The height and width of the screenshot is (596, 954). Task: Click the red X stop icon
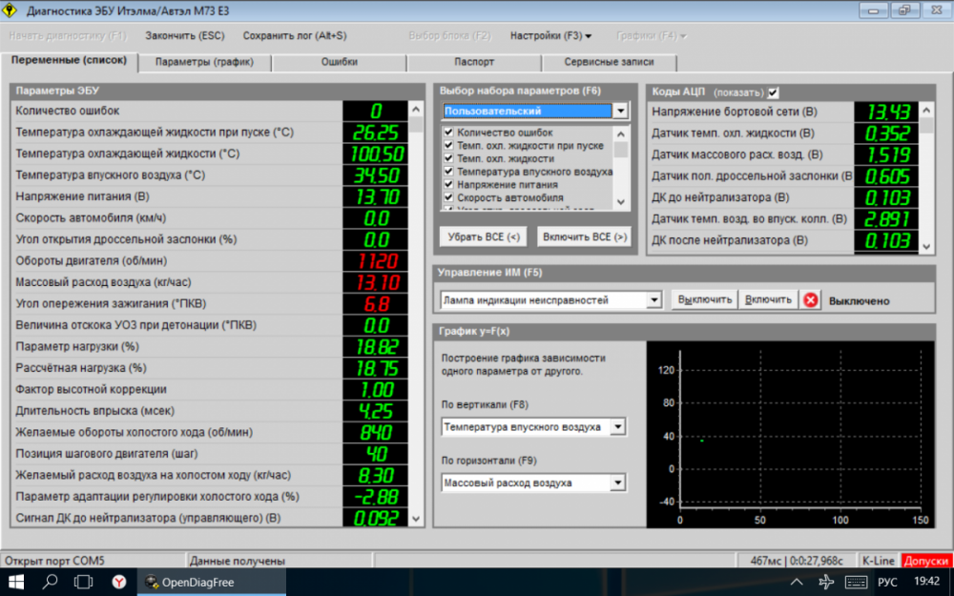pyautogui.click(x=810, y=300)
